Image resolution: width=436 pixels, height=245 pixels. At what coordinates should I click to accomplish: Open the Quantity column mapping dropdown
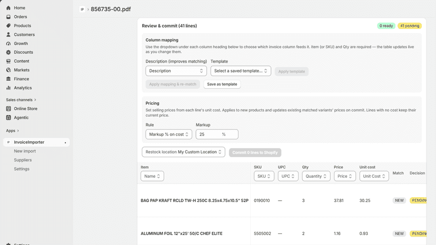click(316, 176)
